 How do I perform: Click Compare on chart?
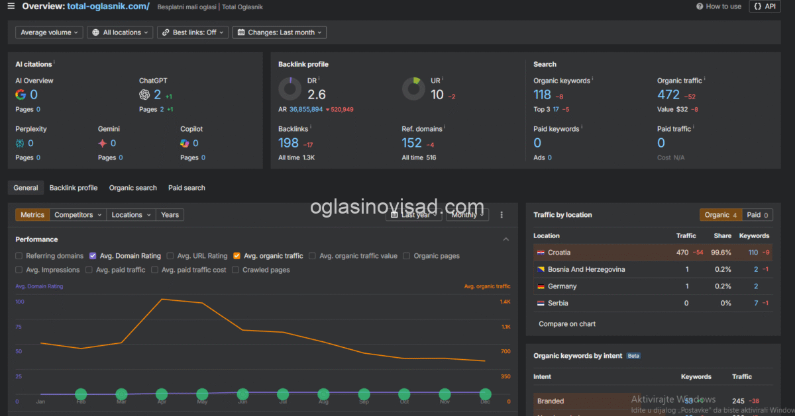click(567, 324)
